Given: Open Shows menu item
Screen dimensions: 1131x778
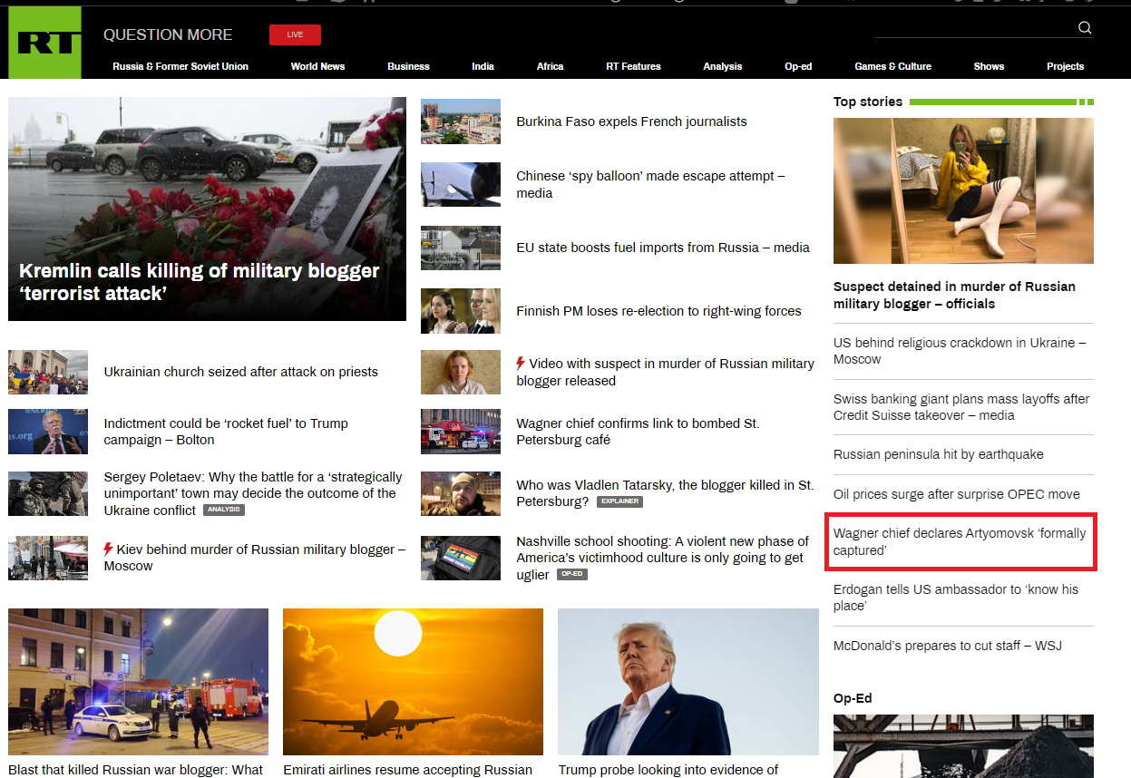Looking at the screenshot, I should [989, 66].
